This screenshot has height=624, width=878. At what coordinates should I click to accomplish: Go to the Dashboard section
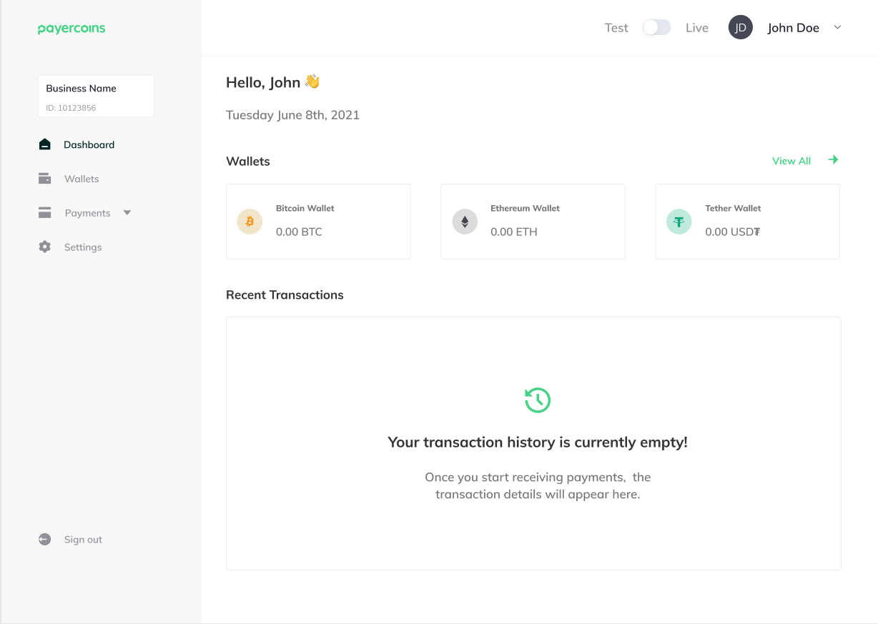(89, 144)
